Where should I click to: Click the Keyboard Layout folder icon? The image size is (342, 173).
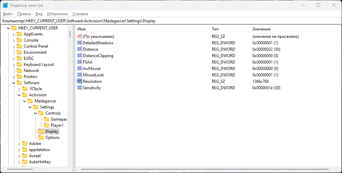[x=19, y=65]
